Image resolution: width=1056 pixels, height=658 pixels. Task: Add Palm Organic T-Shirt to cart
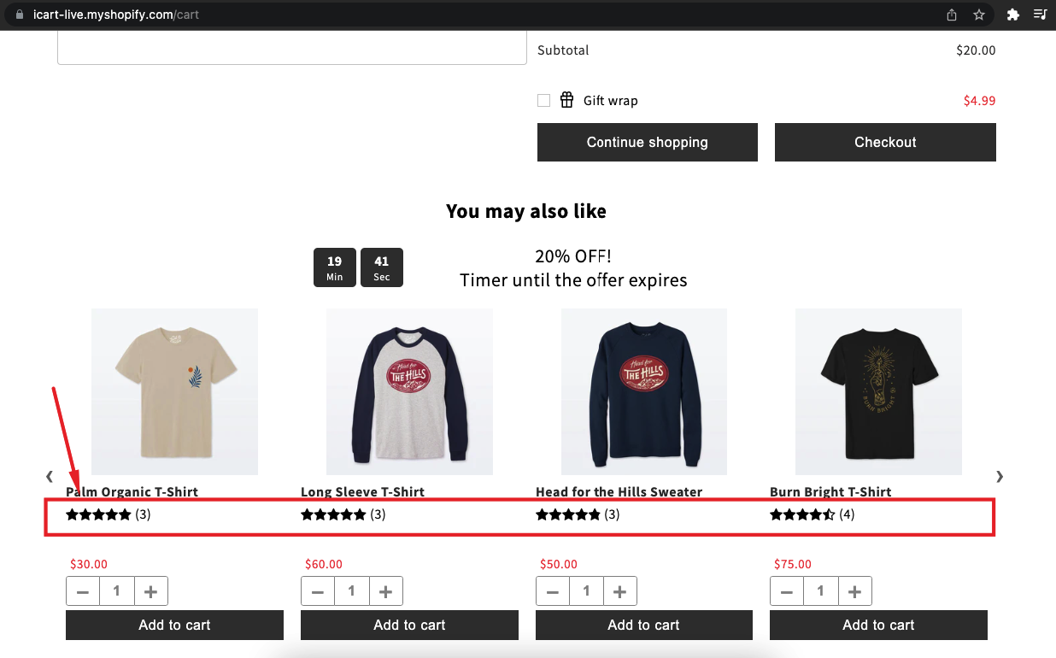[174, 625]
